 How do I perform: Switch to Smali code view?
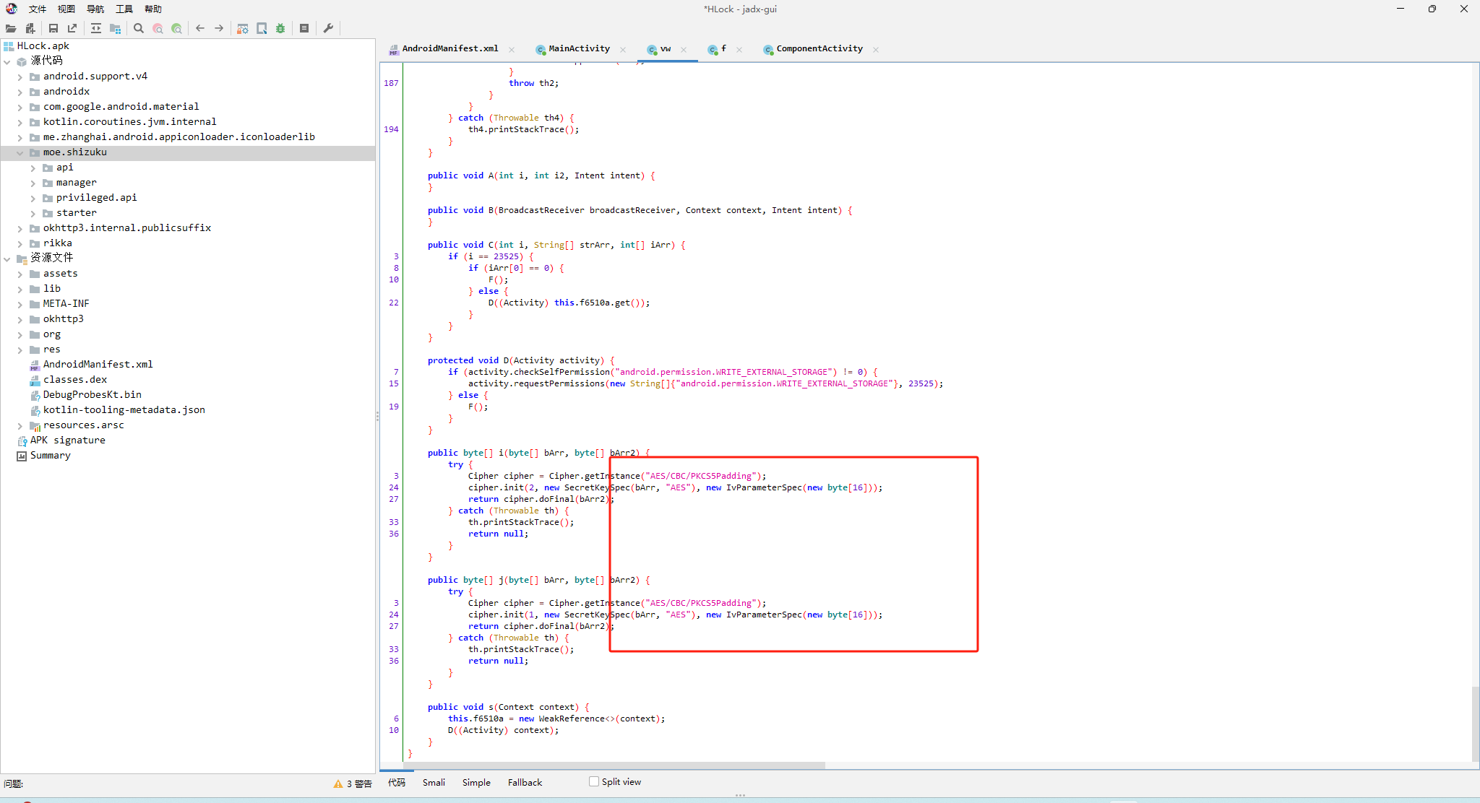click(x=434, y=782)
